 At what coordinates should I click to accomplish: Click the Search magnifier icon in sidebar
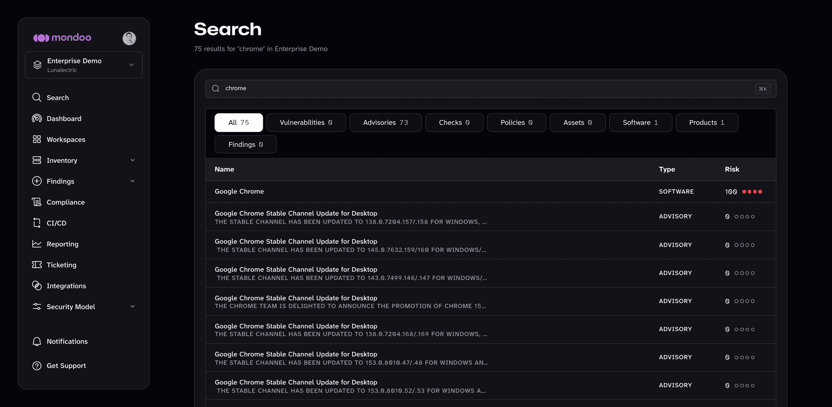click(37, 97)
